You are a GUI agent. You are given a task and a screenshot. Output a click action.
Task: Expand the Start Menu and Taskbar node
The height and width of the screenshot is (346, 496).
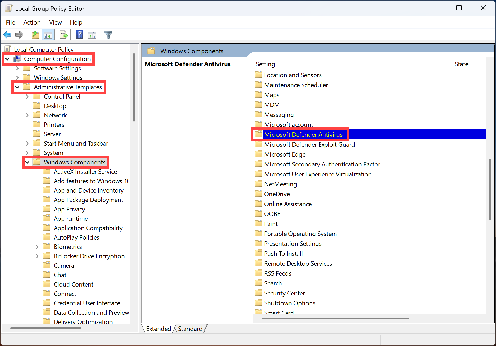click(x=27, y=144)
